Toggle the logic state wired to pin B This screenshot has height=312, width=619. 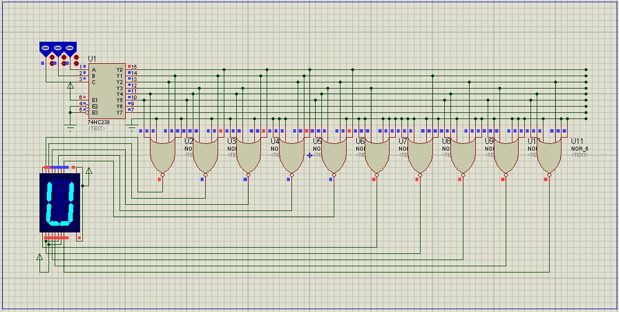click(58, 49)
